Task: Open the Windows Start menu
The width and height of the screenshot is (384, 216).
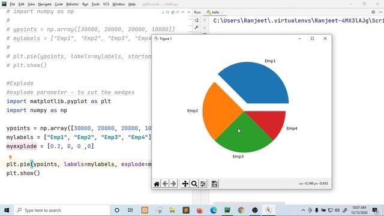Action: 7,210
